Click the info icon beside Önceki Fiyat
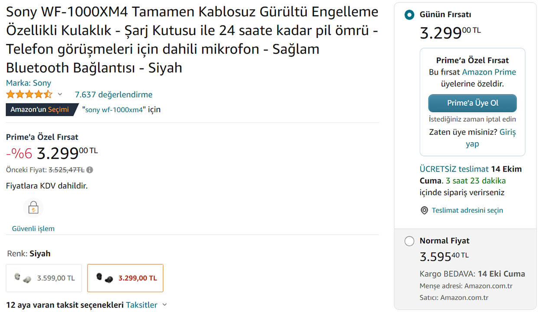The width and height of the screenshot is (555, 312). click(x=90, y=170)
